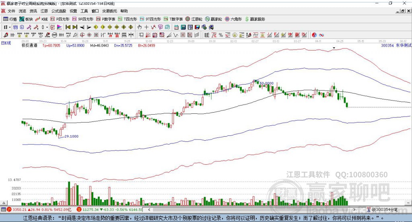Launch the 江恩轮 tool
This screenshot has height=222, width=412.
pos(194,19)
